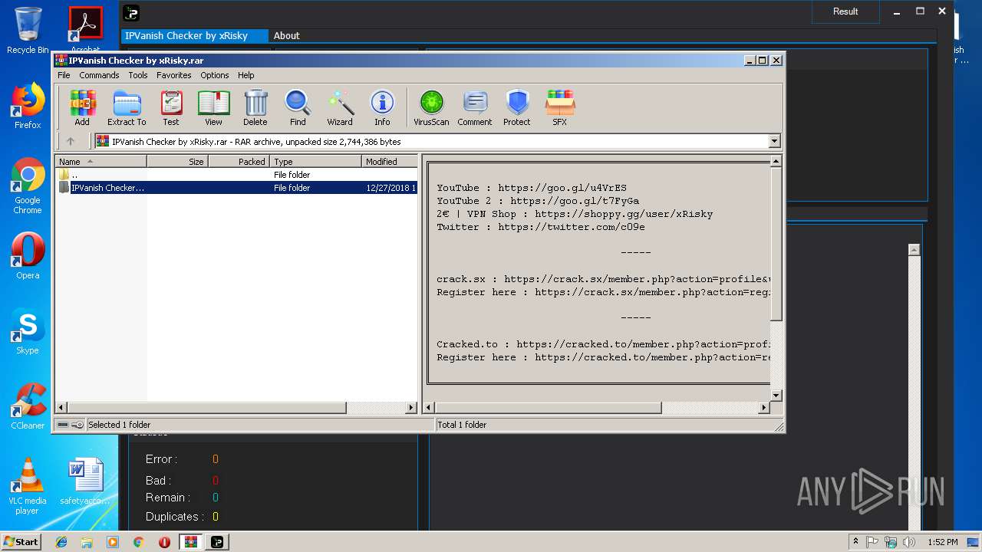Viewport: 982px width, 552px height.
Task: Open Google Chrome desktop icon
Action: click(x=28, y=186)
